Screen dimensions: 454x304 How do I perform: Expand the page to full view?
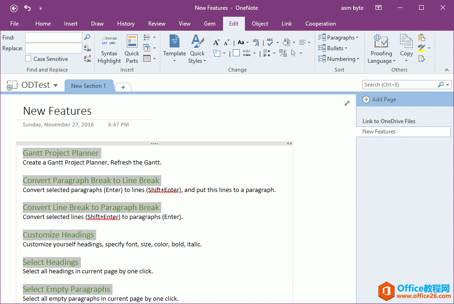click(347, 103)
